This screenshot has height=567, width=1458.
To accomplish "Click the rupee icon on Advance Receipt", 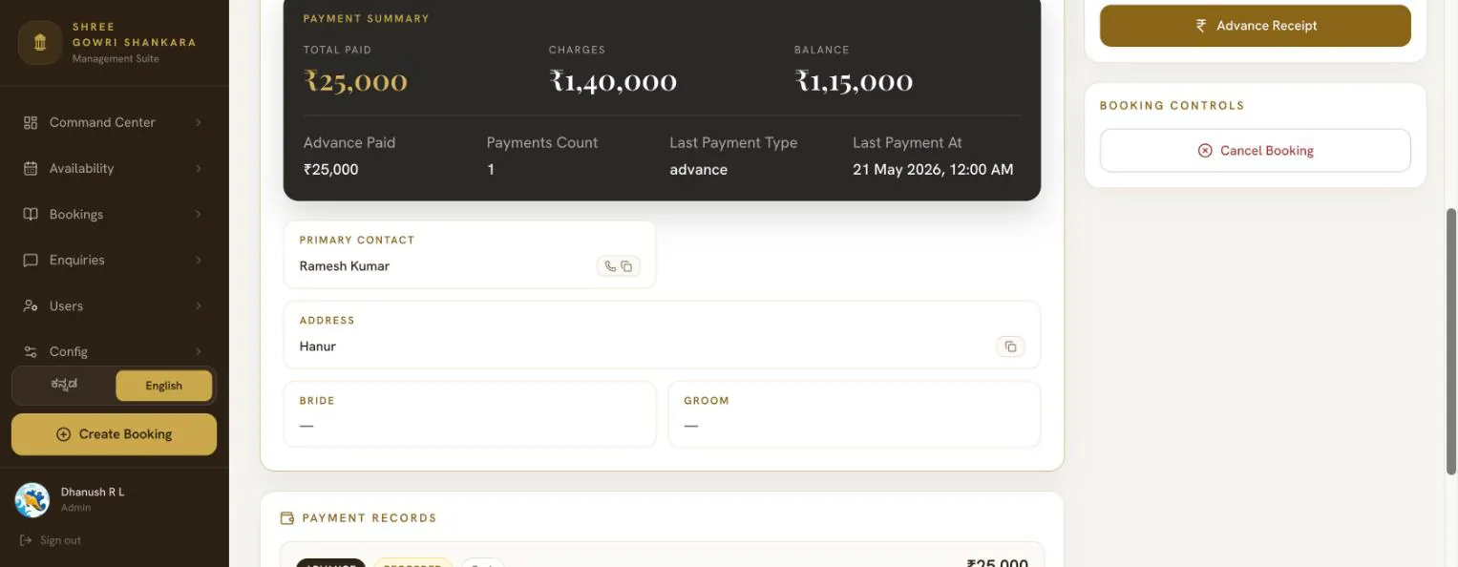I will pyautogui.click(x=1201, y=26).
